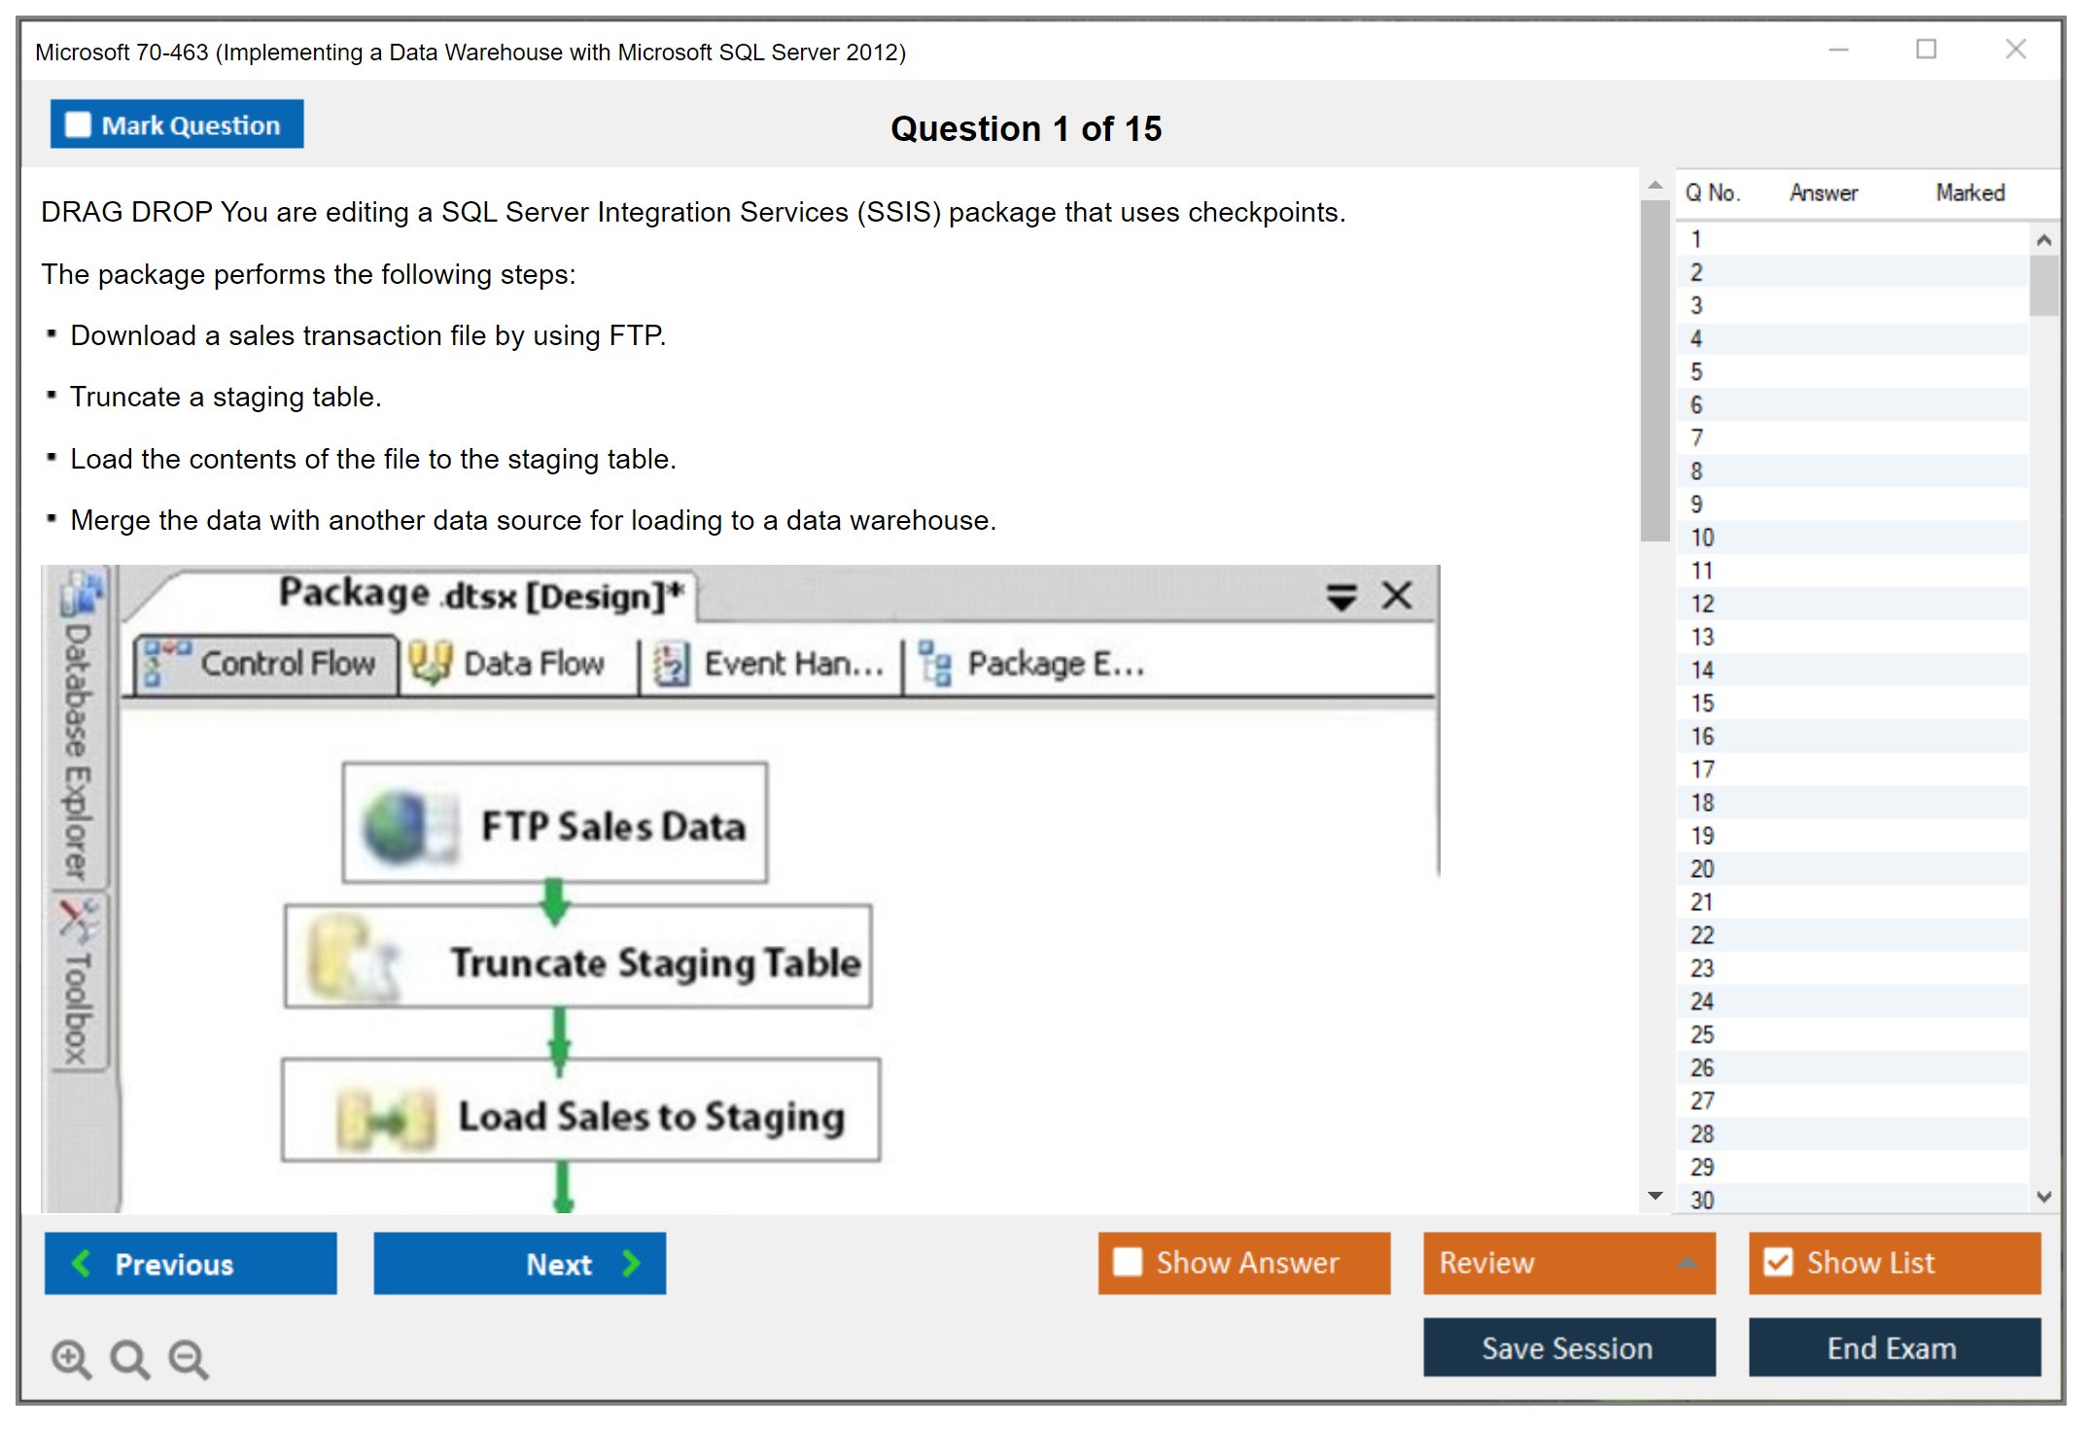2090x1429 pixels.
Task: Toggle the Mark Question checkbox
Action: (x=78, y=125)
